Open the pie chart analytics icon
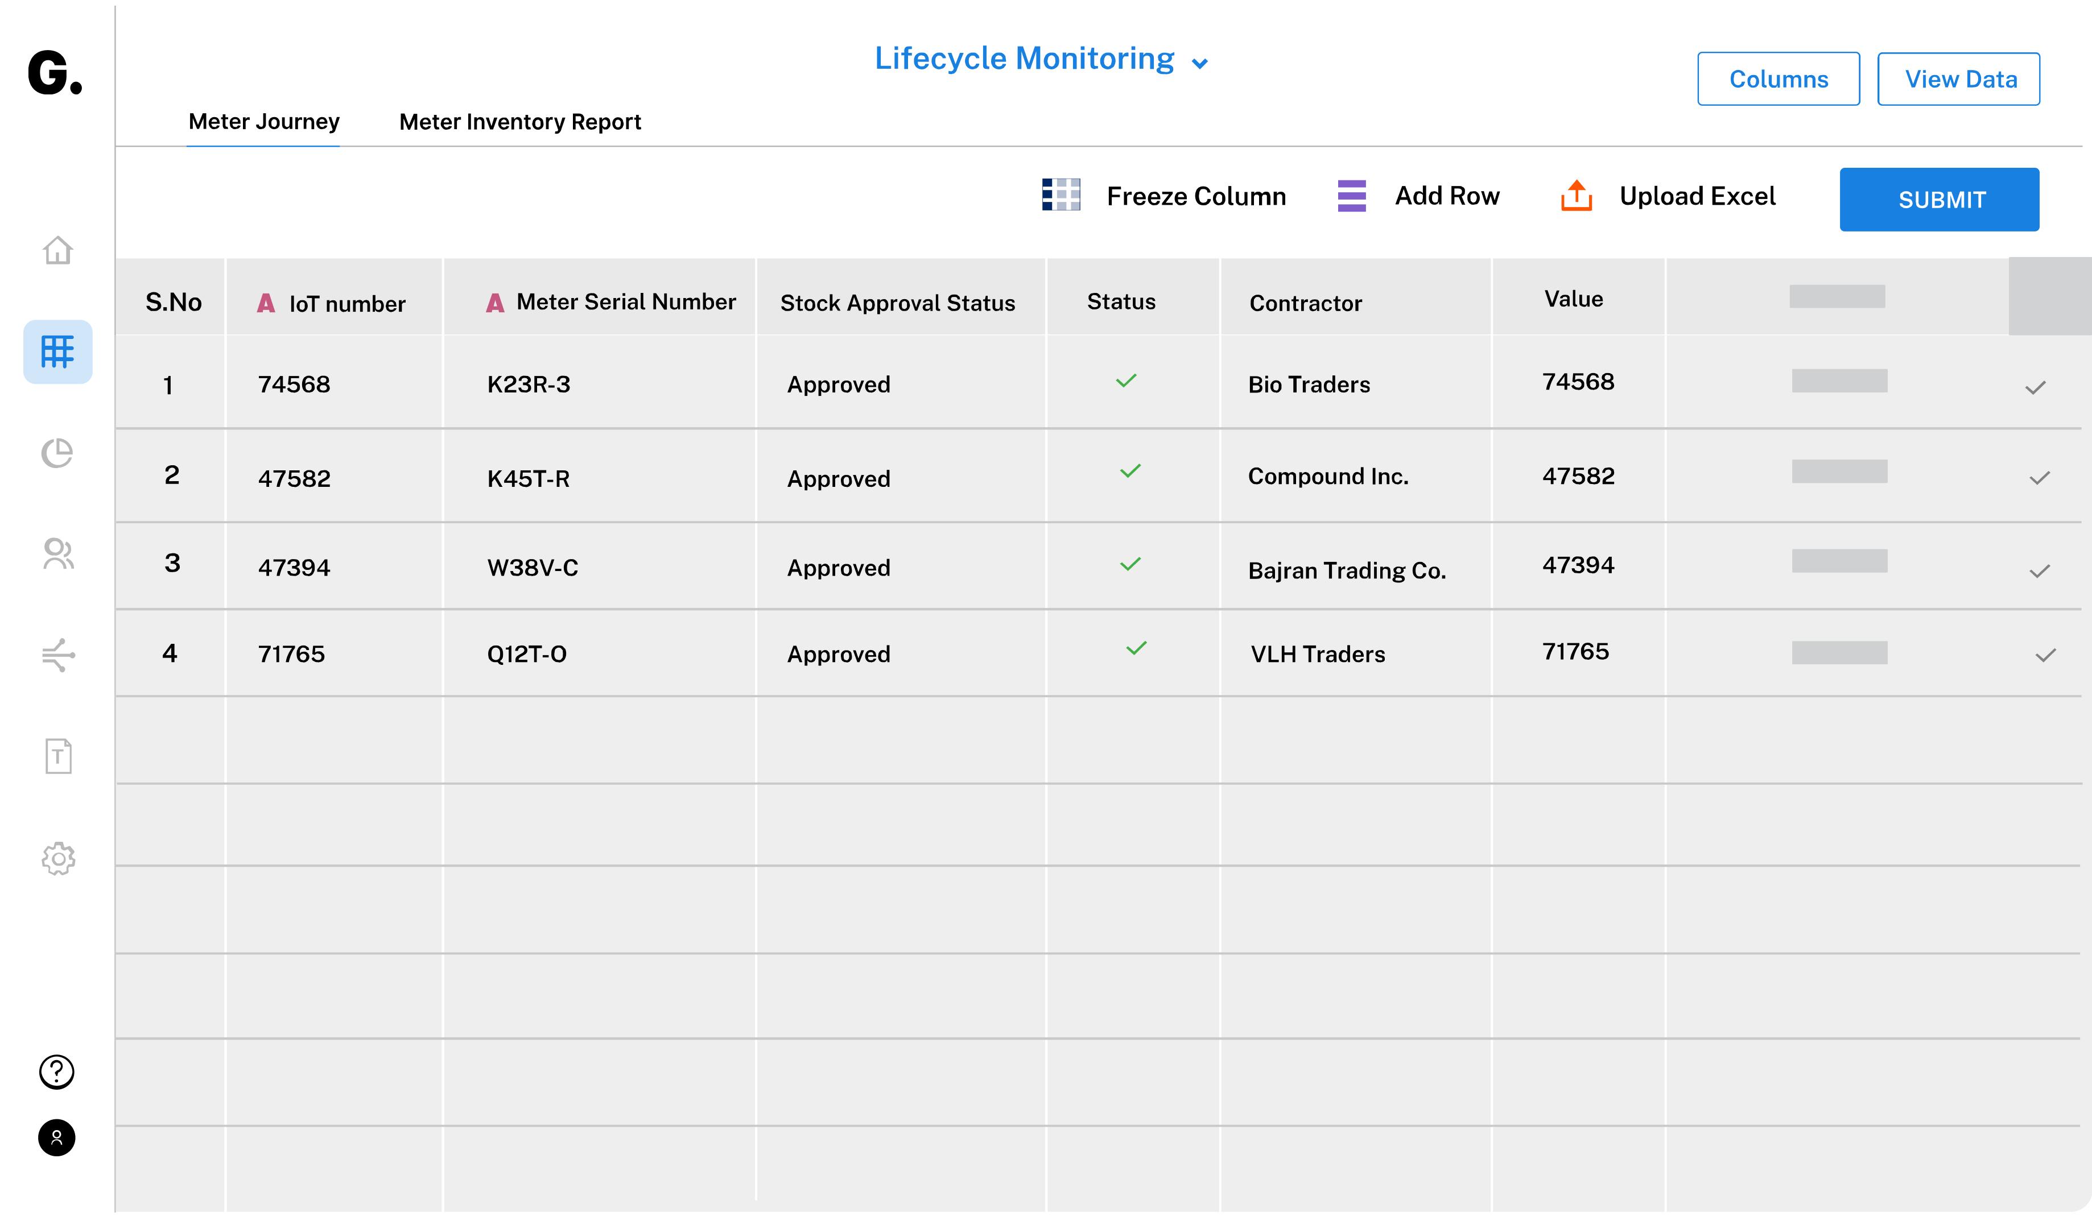 coord(57,453)
